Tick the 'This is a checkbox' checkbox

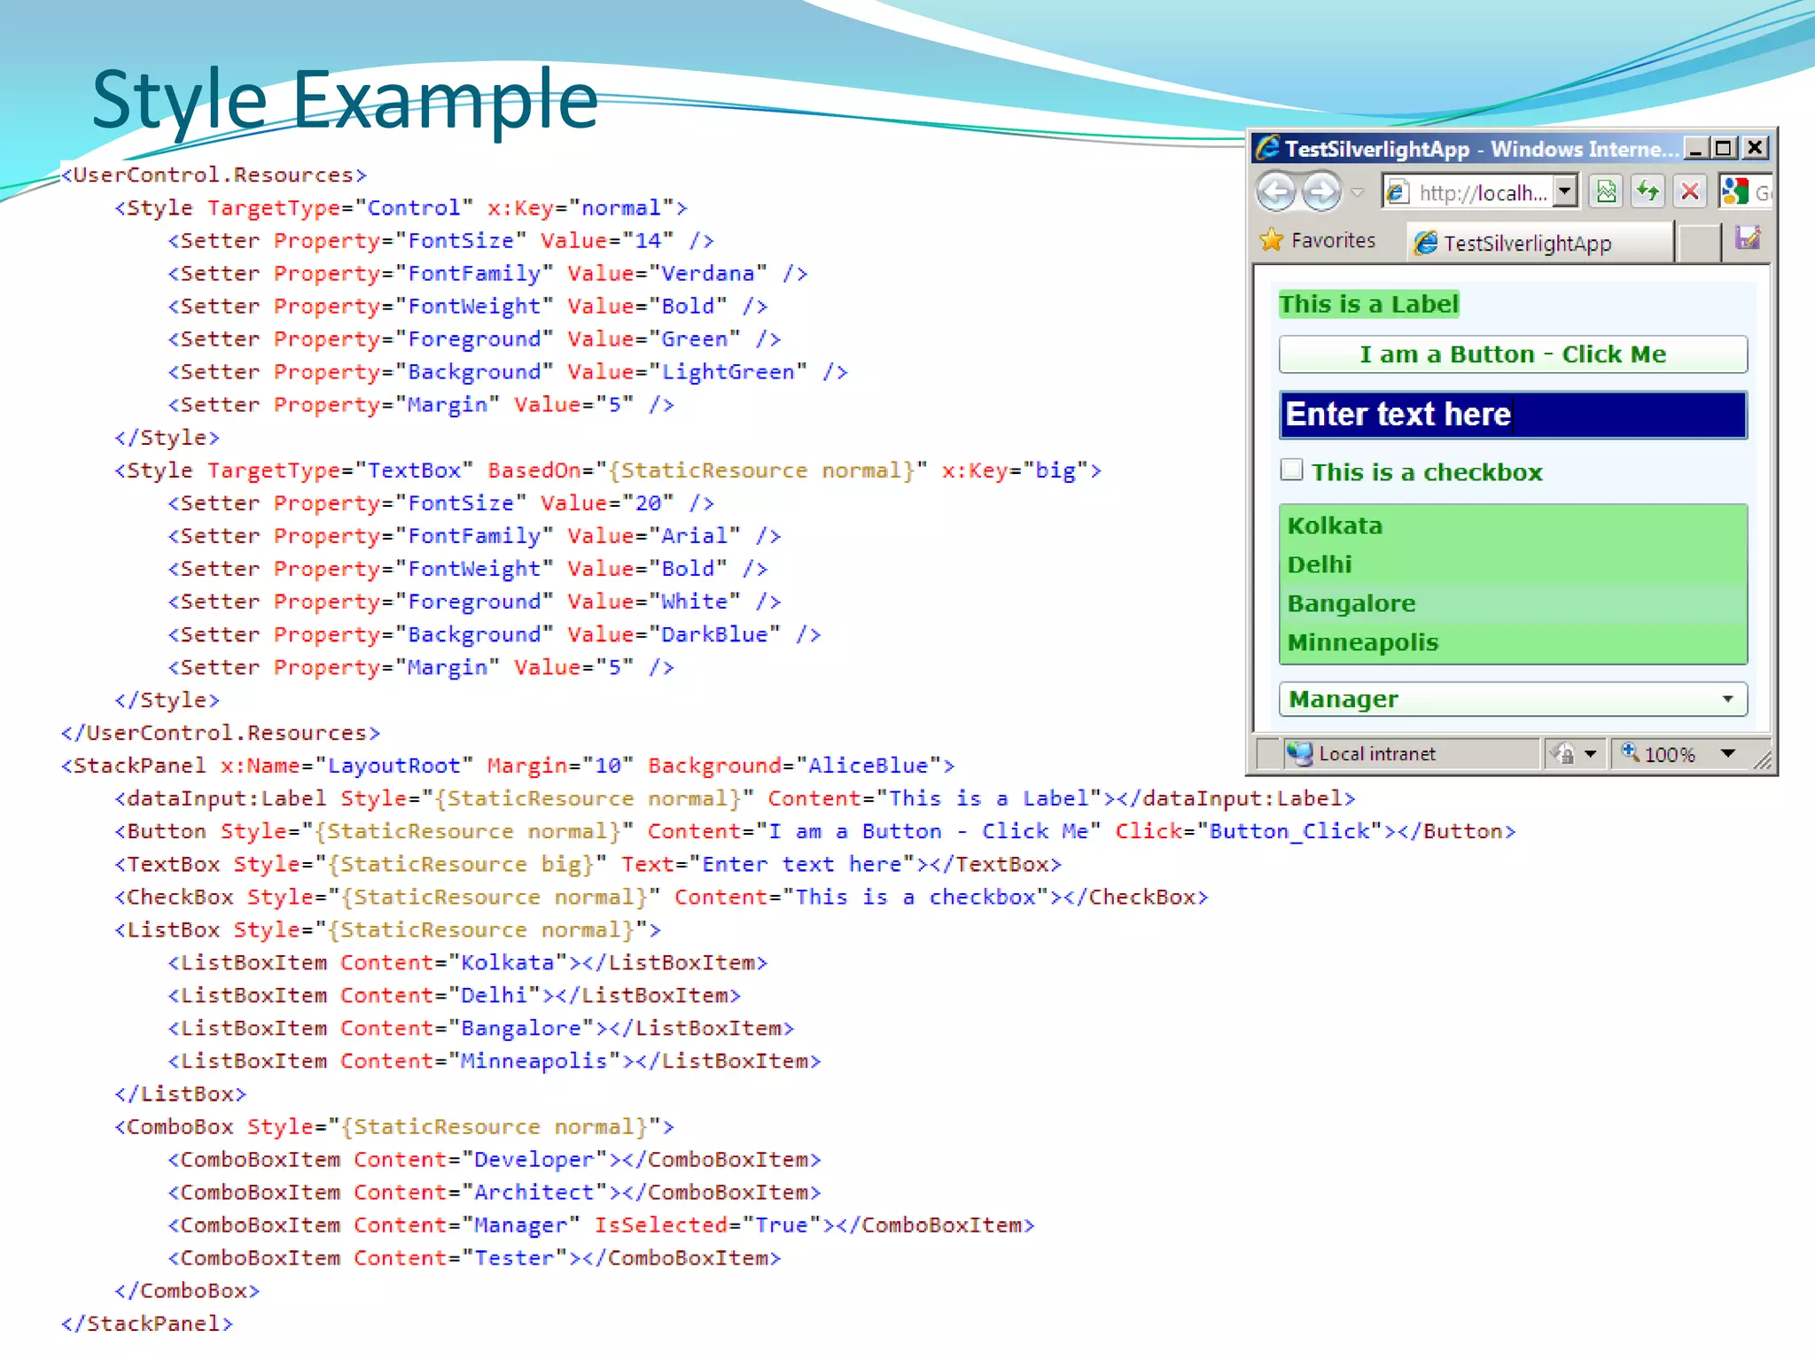(1292, 470)
